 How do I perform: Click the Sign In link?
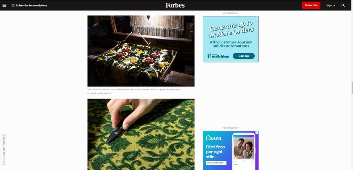click(331, 5)
